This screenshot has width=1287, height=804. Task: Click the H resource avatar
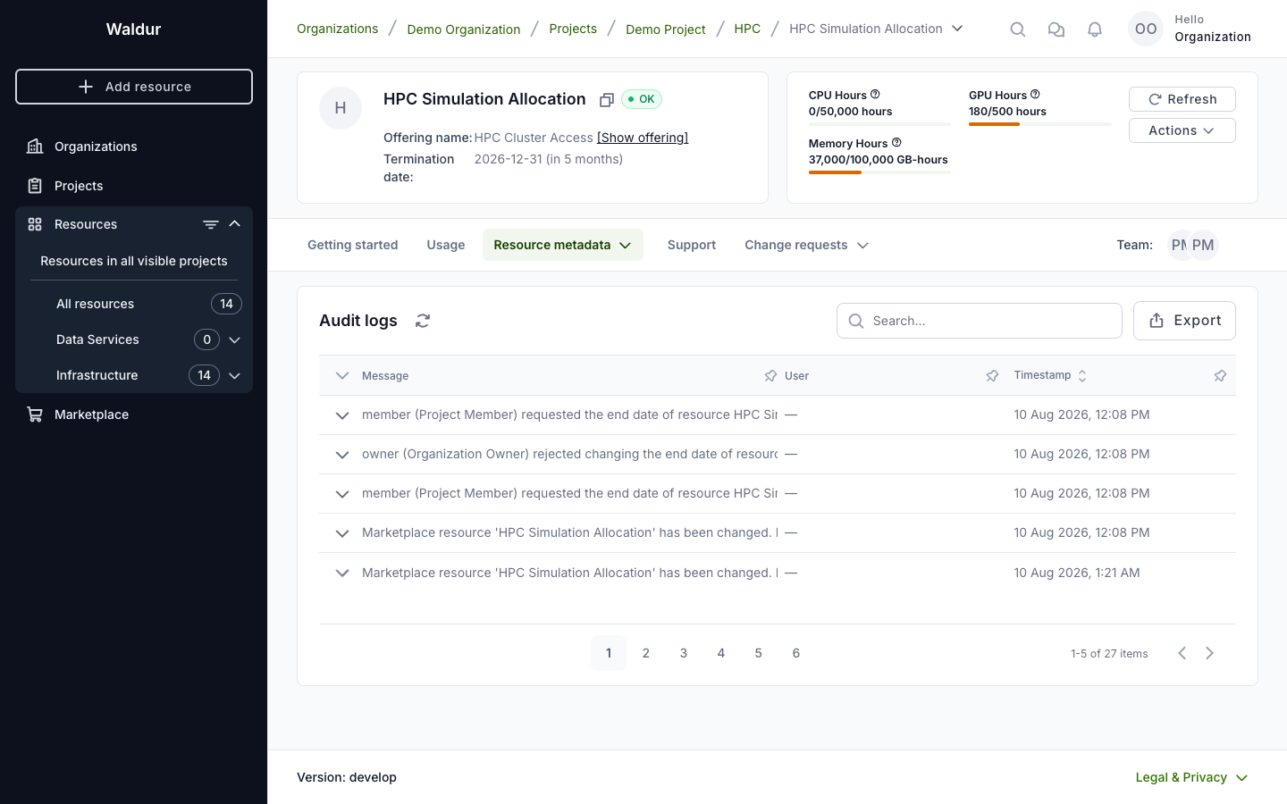click(x=341, y=108)
